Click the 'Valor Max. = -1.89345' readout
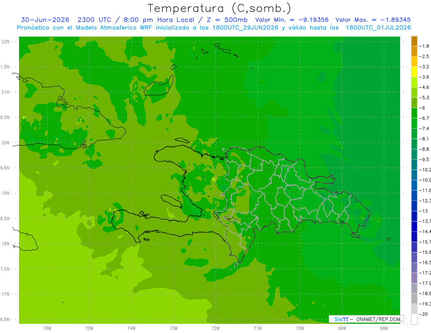Viewport: 431px width, 333px height. point(373,20)
